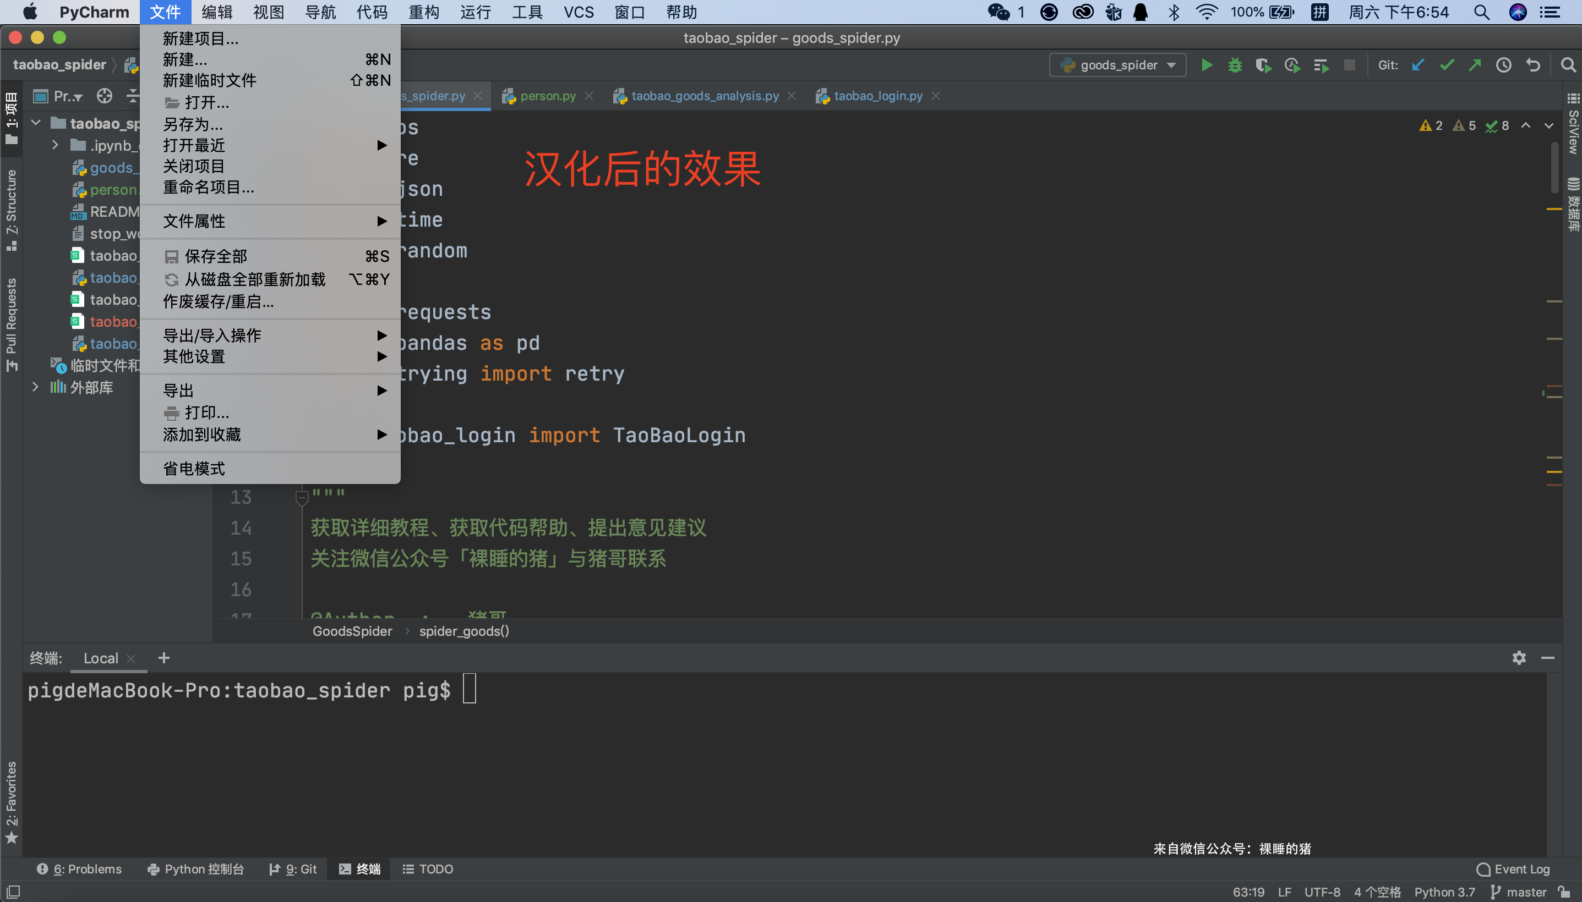Add new terminal tab with plus icon
Screen dimensions: 1582x902
[x=163, y=658]
